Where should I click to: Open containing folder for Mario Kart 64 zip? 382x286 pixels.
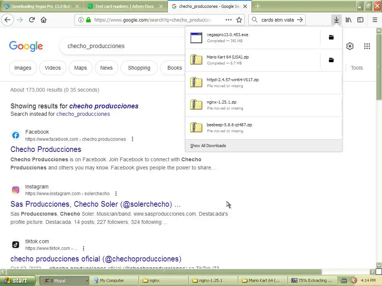331,60
